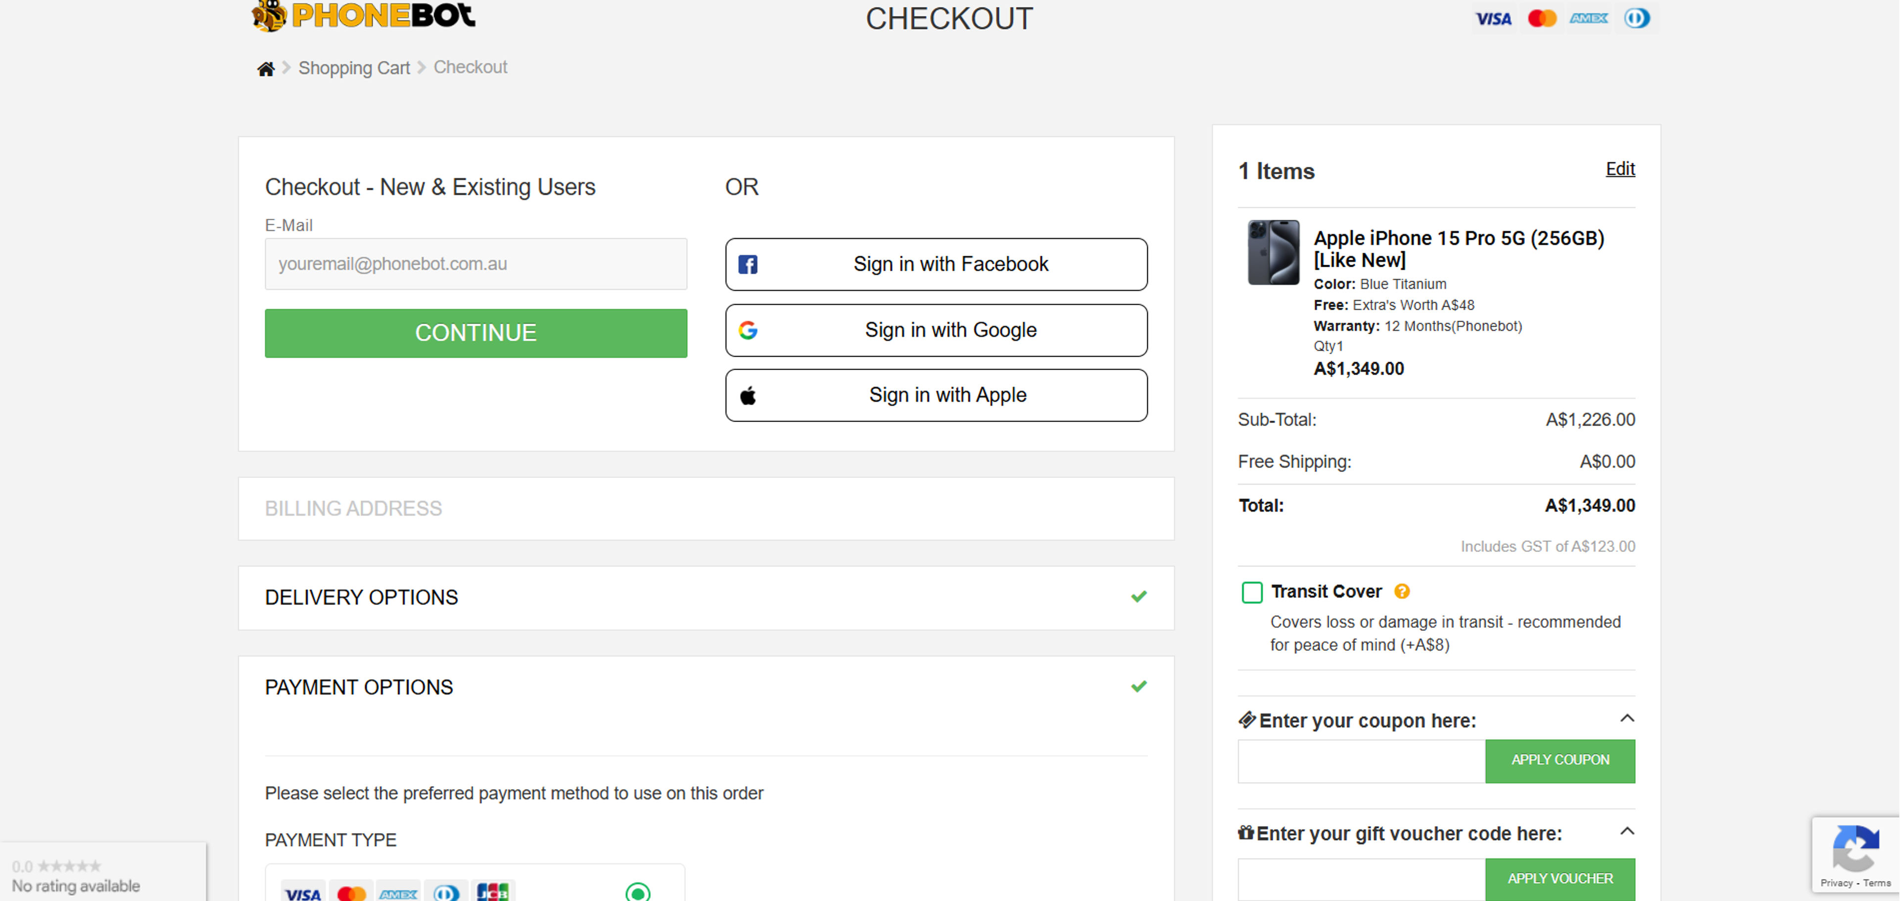Click the green CONTINUE button
1900x901 pixels.
pyautogui.click(x=475, y=332)
